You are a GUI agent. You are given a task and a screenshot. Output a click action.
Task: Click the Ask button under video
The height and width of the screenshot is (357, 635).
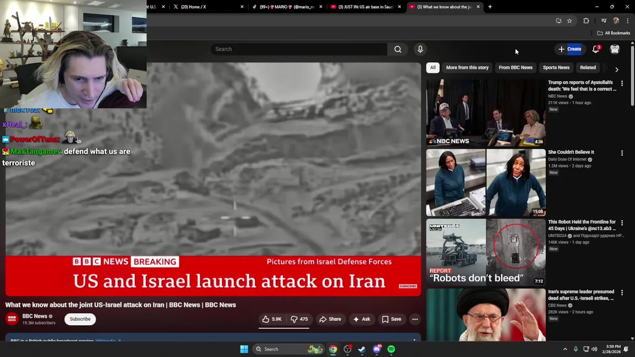coord(361,319)
